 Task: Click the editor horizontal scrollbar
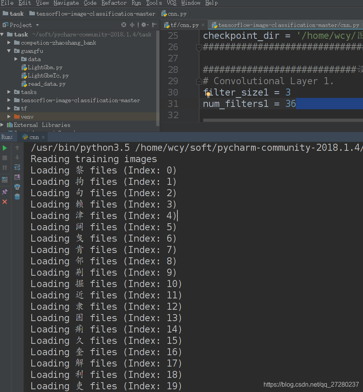(x=283, y=120)
